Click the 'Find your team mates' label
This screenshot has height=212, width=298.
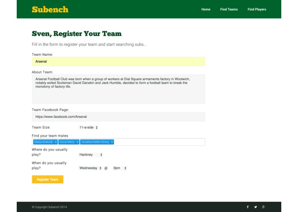click(x=50, y=136)
